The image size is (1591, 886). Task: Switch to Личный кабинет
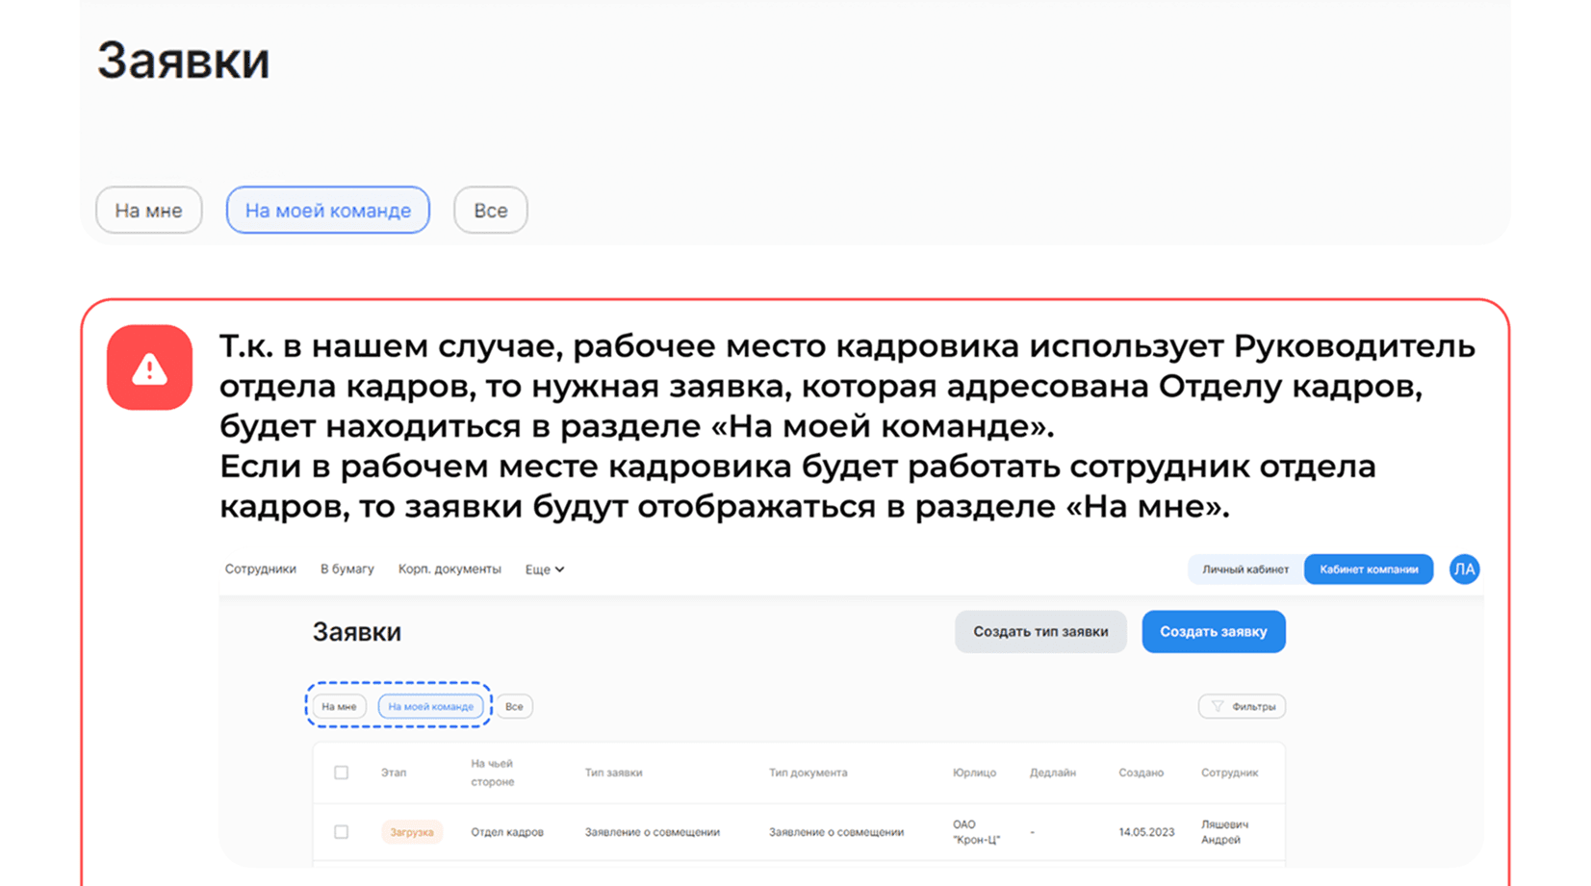1245,570
